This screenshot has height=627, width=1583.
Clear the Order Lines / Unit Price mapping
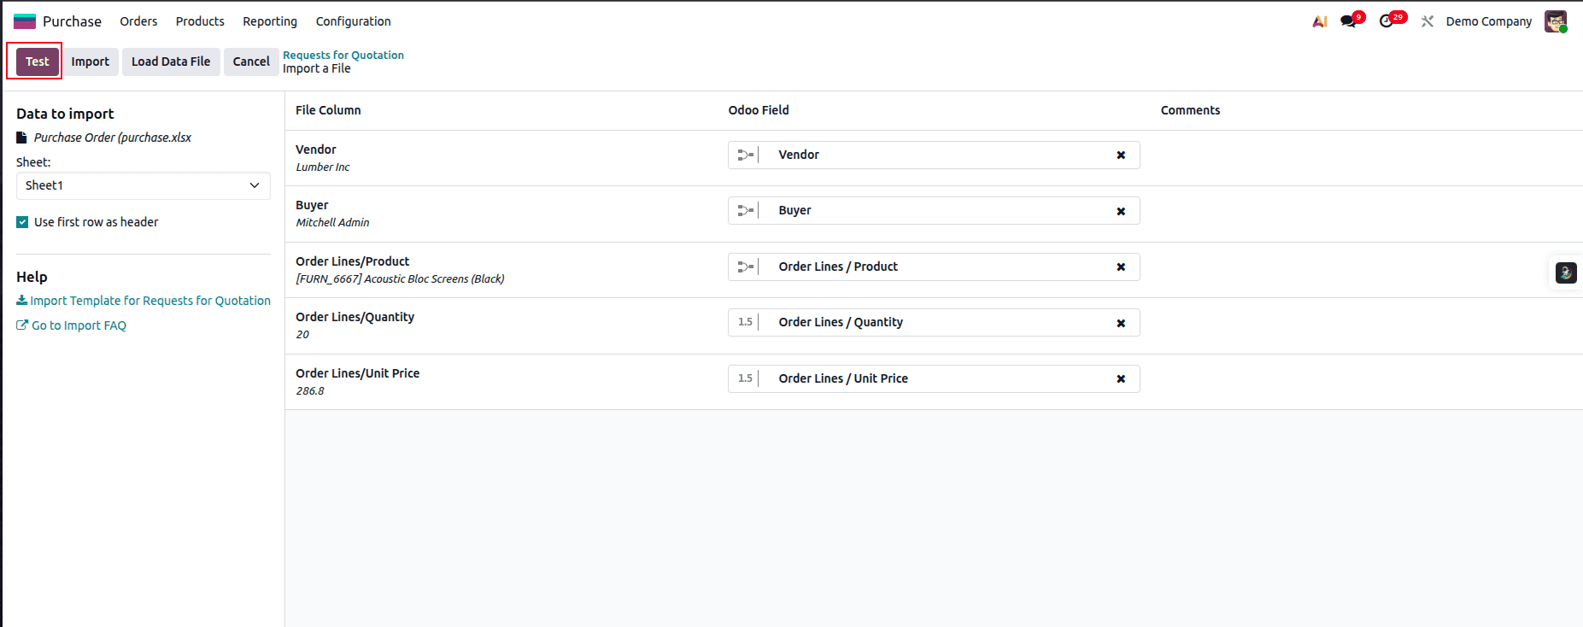tap(1121, 379)
